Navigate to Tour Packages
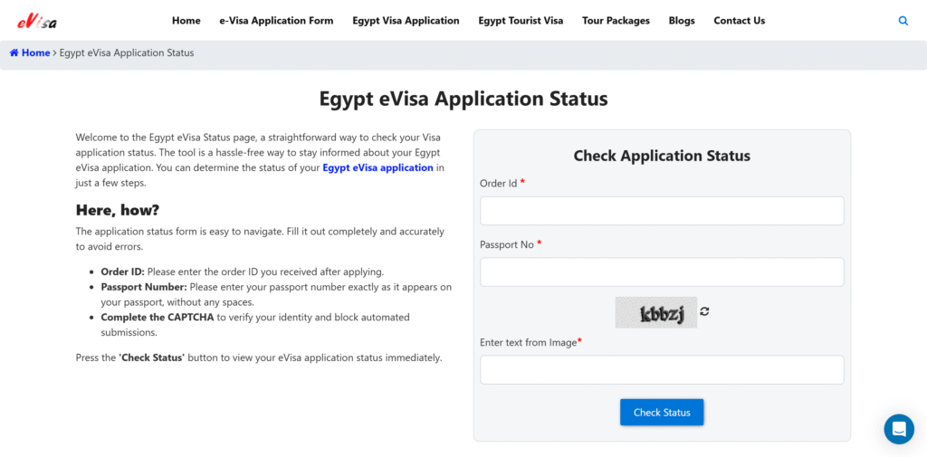Image resolution: width=927 pixels, height=457 pixels. pos(616,21)
